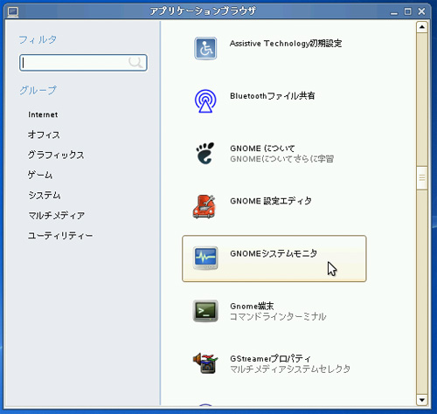Viewport: 437px width, 414px height.
Task: Select the システム group
Action: tap(45, 195)
